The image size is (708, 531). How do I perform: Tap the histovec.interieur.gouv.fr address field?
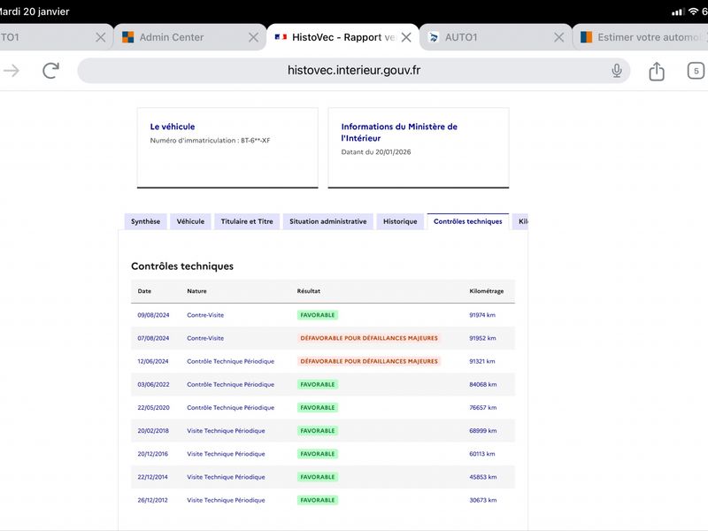[353, 71]
